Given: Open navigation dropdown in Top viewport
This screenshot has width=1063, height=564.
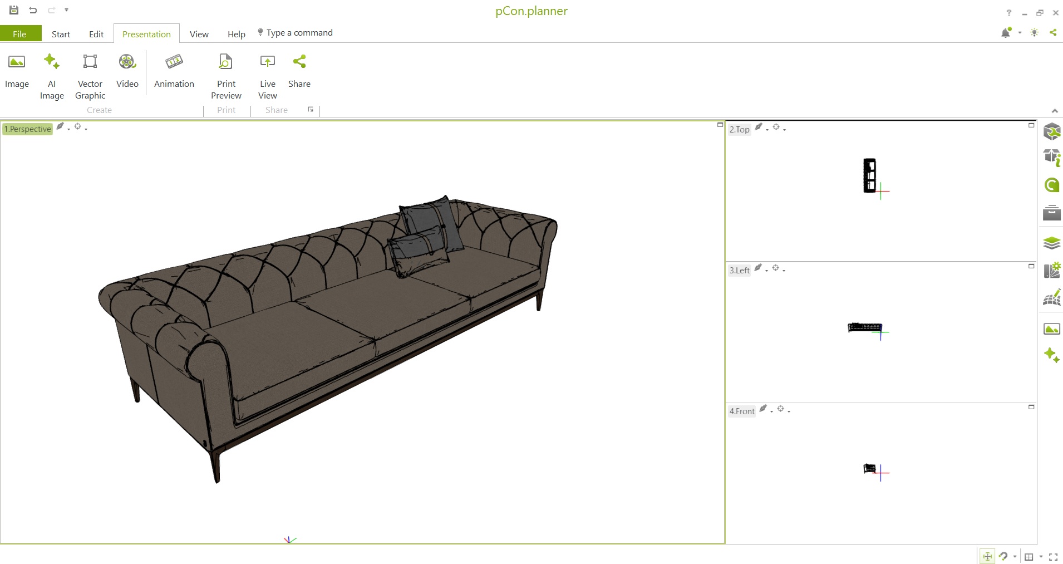Looking at the screenshot, I should click(784, 130).
